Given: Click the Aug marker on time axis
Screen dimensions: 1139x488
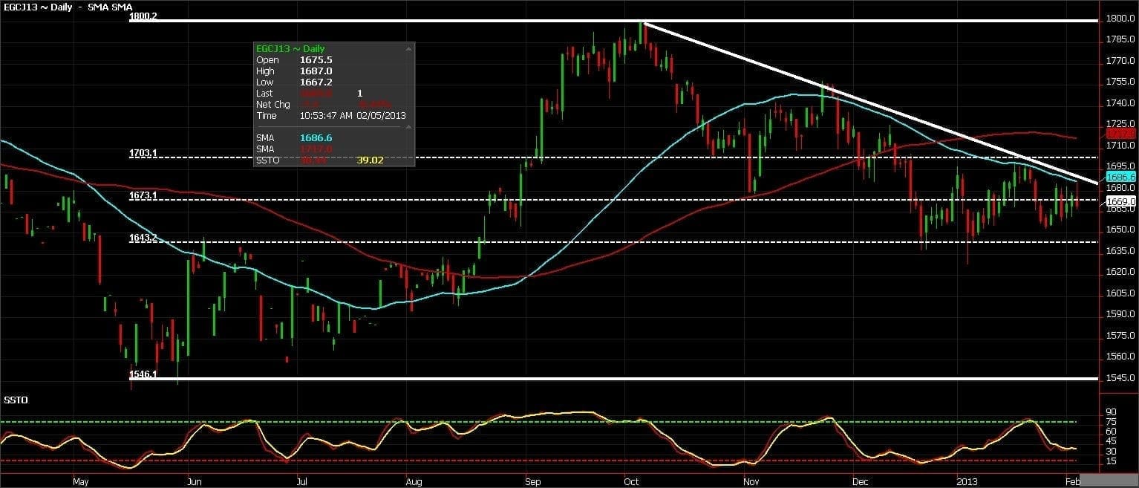Looking at the screenshot, I should point(414,482).
